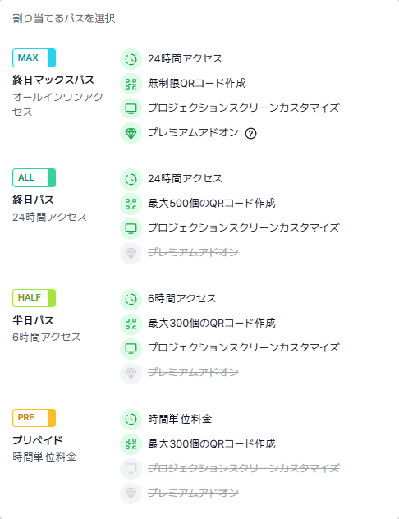This screenshot has width=399, height=519.
Task: Click clock icon beside 6時間アクセス
Action: pyautogui.click(x=131, y=299)
